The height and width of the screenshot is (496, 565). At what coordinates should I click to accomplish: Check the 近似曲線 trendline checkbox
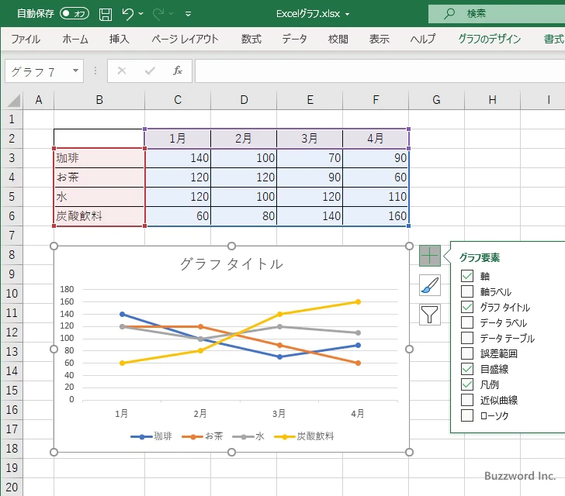tap(467, 400)
